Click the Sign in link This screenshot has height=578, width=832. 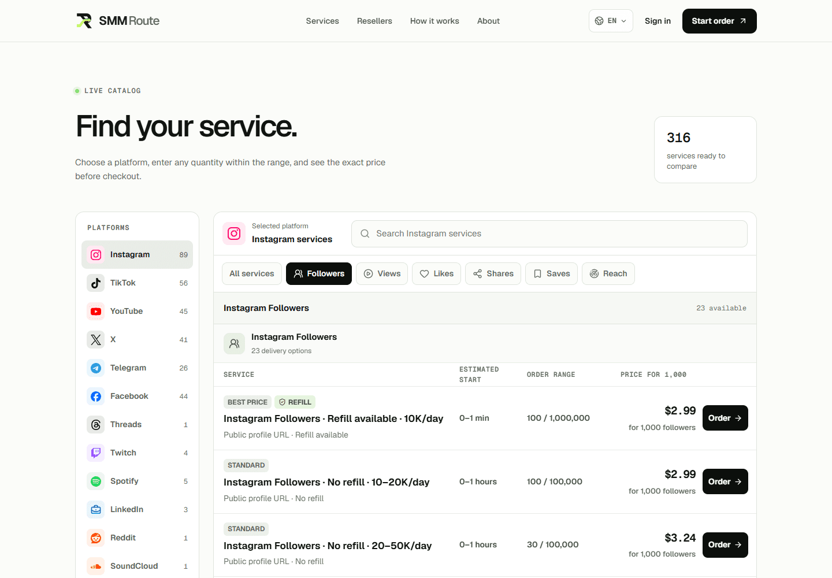(x=658, y=21)
